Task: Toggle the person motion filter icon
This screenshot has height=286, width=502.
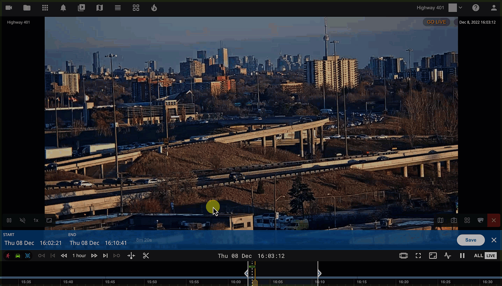Action: pyautogui.click(x=8, y=256)
